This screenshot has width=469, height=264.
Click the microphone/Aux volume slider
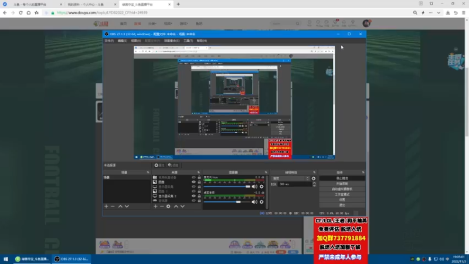pos(227,187)
